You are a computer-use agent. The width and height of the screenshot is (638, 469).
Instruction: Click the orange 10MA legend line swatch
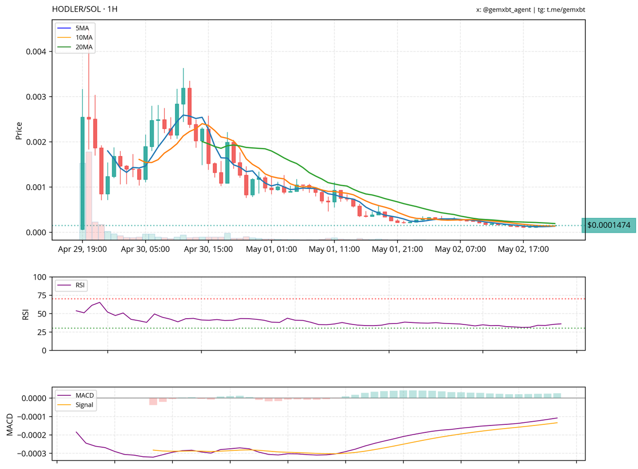65,38
